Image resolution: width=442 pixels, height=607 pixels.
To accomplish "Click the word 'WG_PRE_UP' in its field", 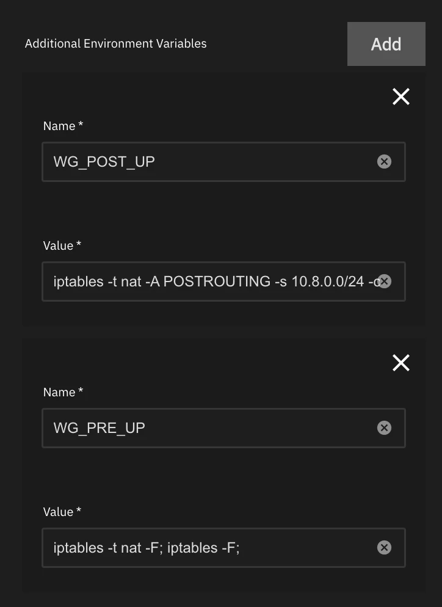I will 100,428.
